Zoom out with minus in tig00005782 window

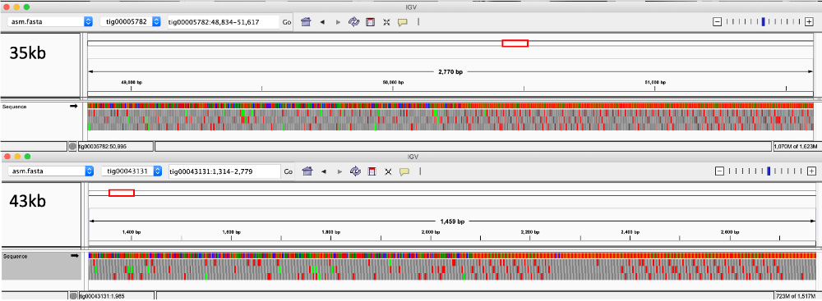point(717,22)
